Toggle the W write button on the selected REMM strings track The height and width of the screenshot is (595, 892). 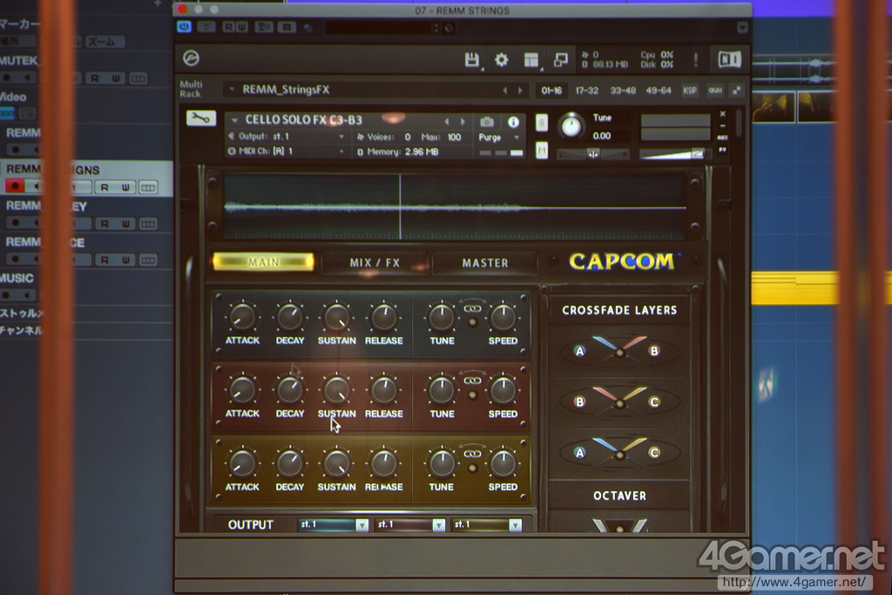pos(125,187)
